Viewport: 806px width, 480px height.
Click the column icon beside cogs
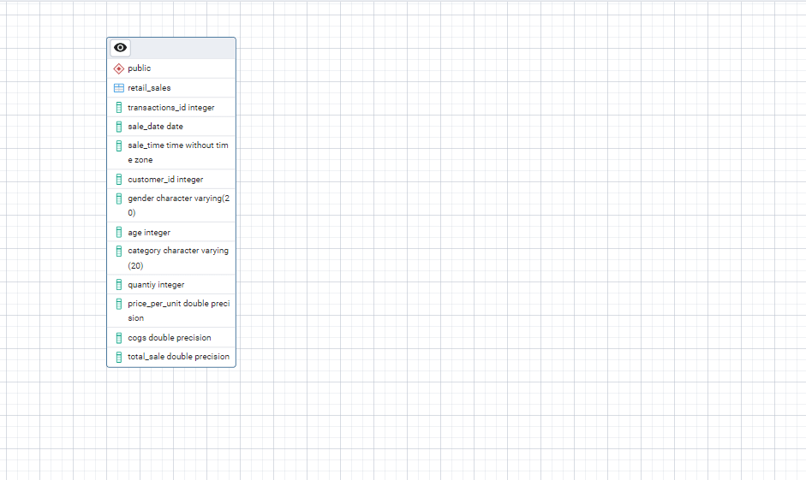pos(119,338)
